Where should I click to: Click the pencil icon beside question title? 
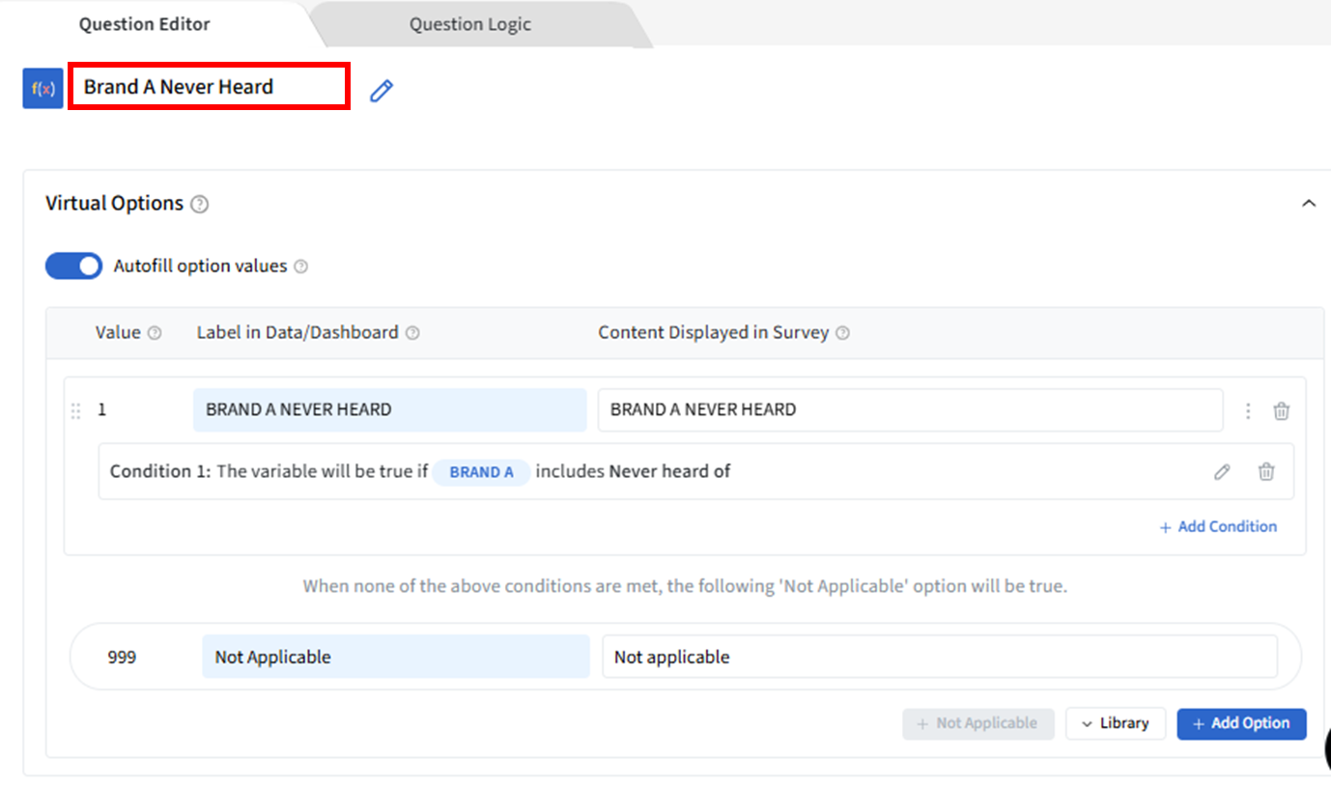coord(382,91)
